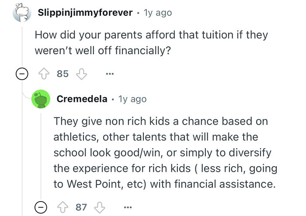This screenshot has width=306, height=216.
Task: Downvote Slippinjimmyforever's comment
Action: tap(82, 74)
